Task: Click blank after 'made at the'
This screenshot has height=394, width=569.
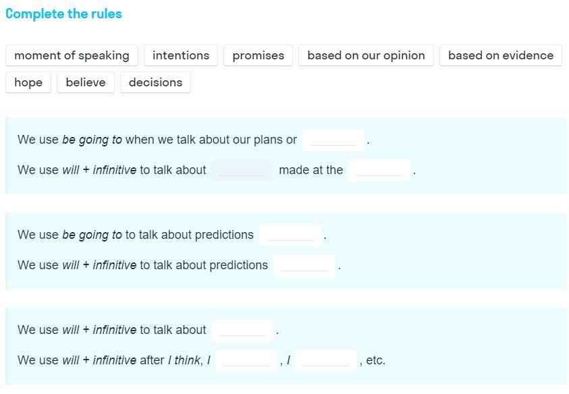Action: point(379,170)
